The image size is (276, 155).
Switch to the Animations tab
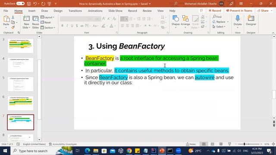coord(95,11)
